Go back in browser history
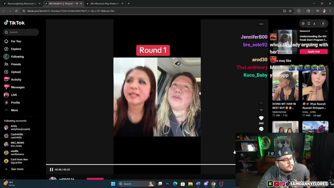 [x=4, y=11]
